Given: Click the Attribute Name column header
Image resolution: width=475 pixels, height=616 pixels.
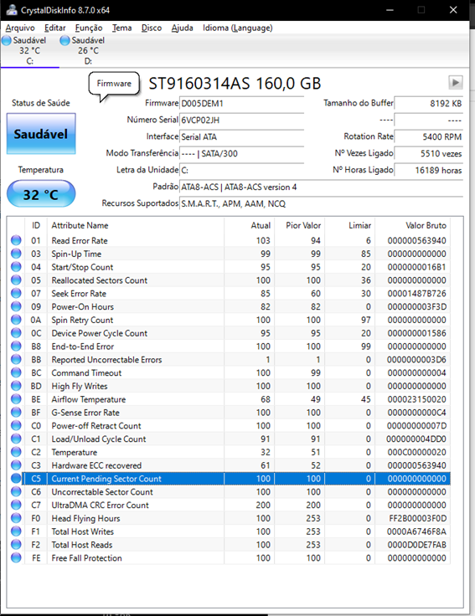Looking at the screenshot, I should click(135, 225).
